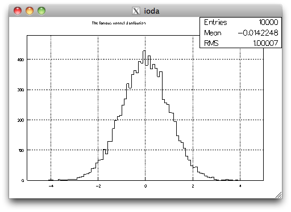Click the red close window button
The height and width of the screenshot is (212, 291).
pyautogui.click(x=18, y=11)
